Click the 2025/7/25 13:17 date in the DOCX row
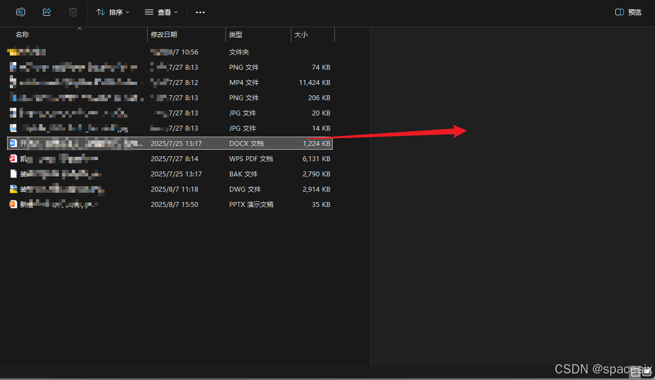 pyautogui.click(x=176, y=144)
